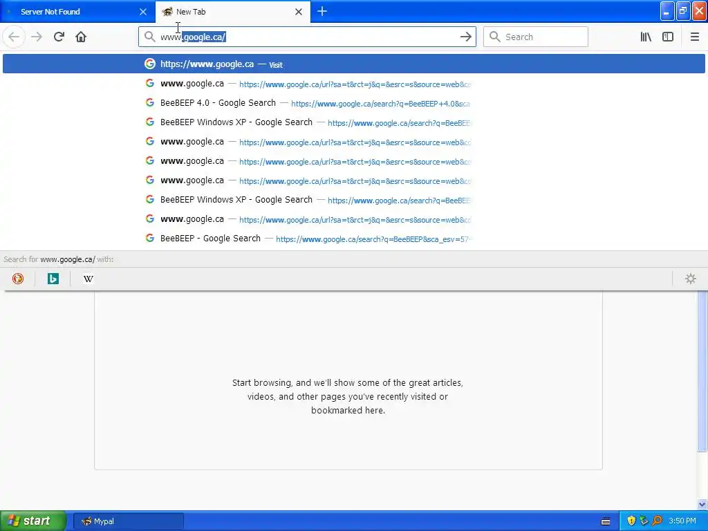The height and width of the screenshot is (531, 708).
Task: Go back with the back arrow
Action: 14,37
